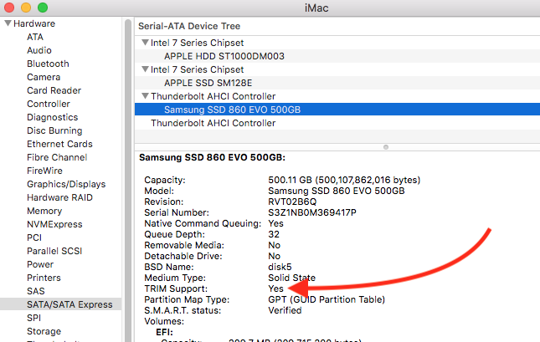The height and width of the screenshot is (342, 540).
Task: Select FireWire in the sidebar
Action: (x=44, y=171)
